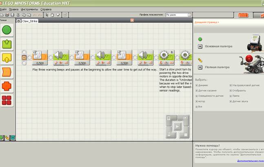Click the top starting point circle of the beam

click(24, 52)
